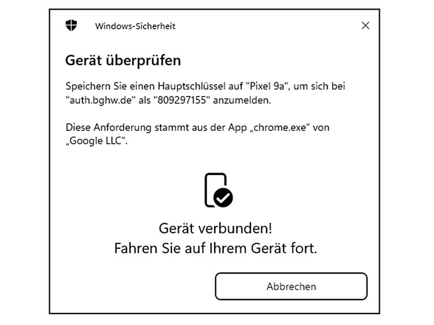The image size is (434, 325).
Task: Click the "Fahren Sie auf Ihrem Gerät fort." line
Action: [215, 248]
